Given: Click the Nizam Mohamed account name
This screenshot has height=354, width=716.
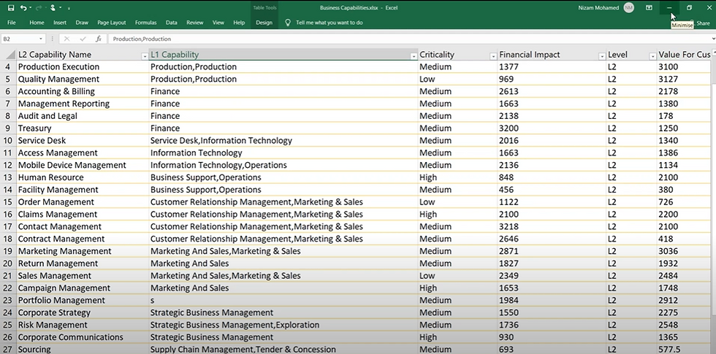Looking at the screenshot, I should 598,8.
